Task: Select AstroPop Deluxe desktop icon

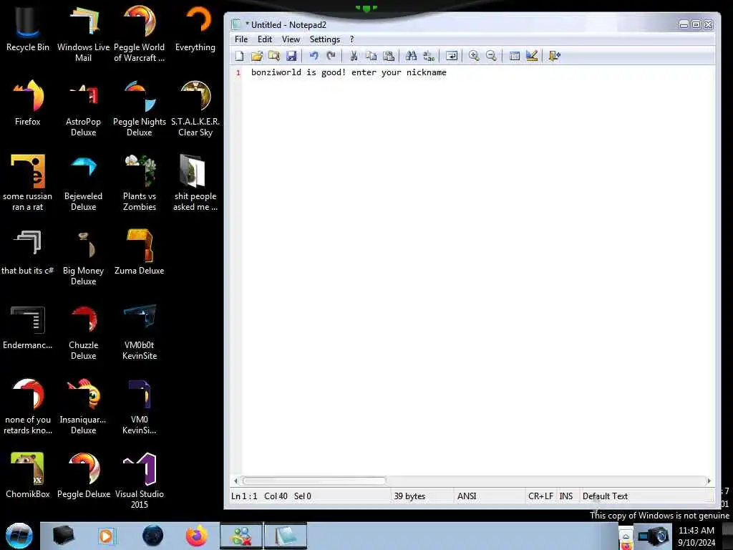Action: pos(83,109)
